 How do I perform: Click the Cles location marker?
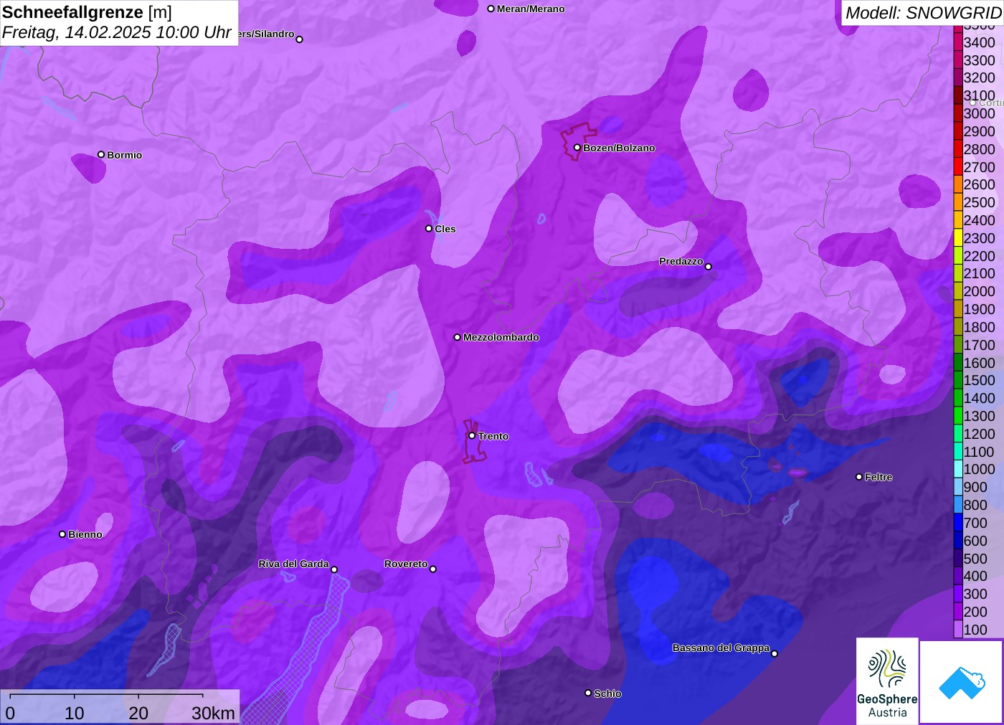[429, 228]
